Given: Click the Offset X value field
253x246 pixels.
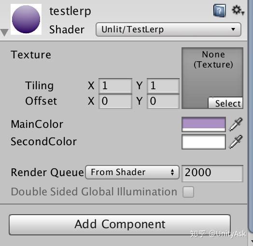Looking at the screenshot, I should pos(115,101).
